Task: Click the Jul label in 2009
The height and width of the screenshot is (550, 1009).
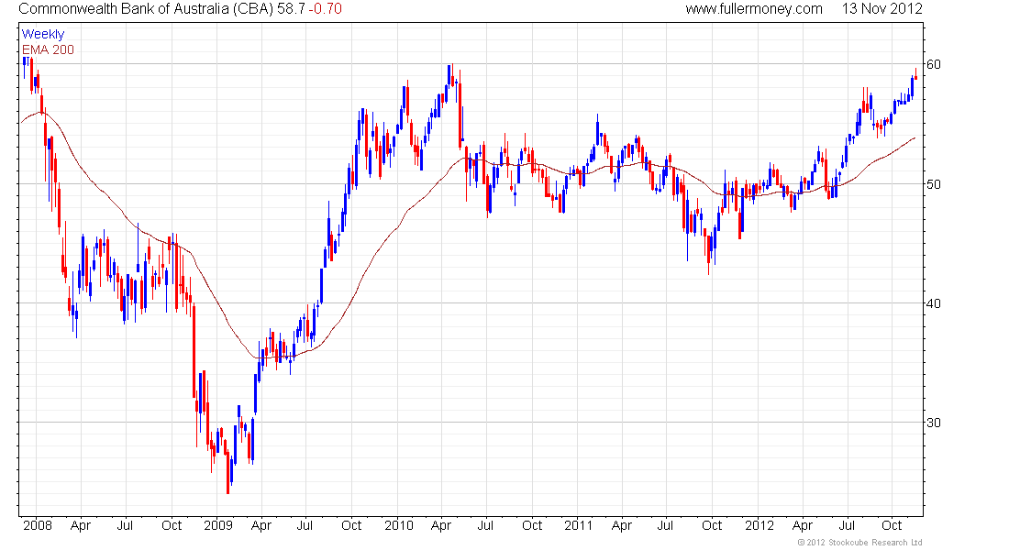Action: pyautogui.click(x=305, y=525)
